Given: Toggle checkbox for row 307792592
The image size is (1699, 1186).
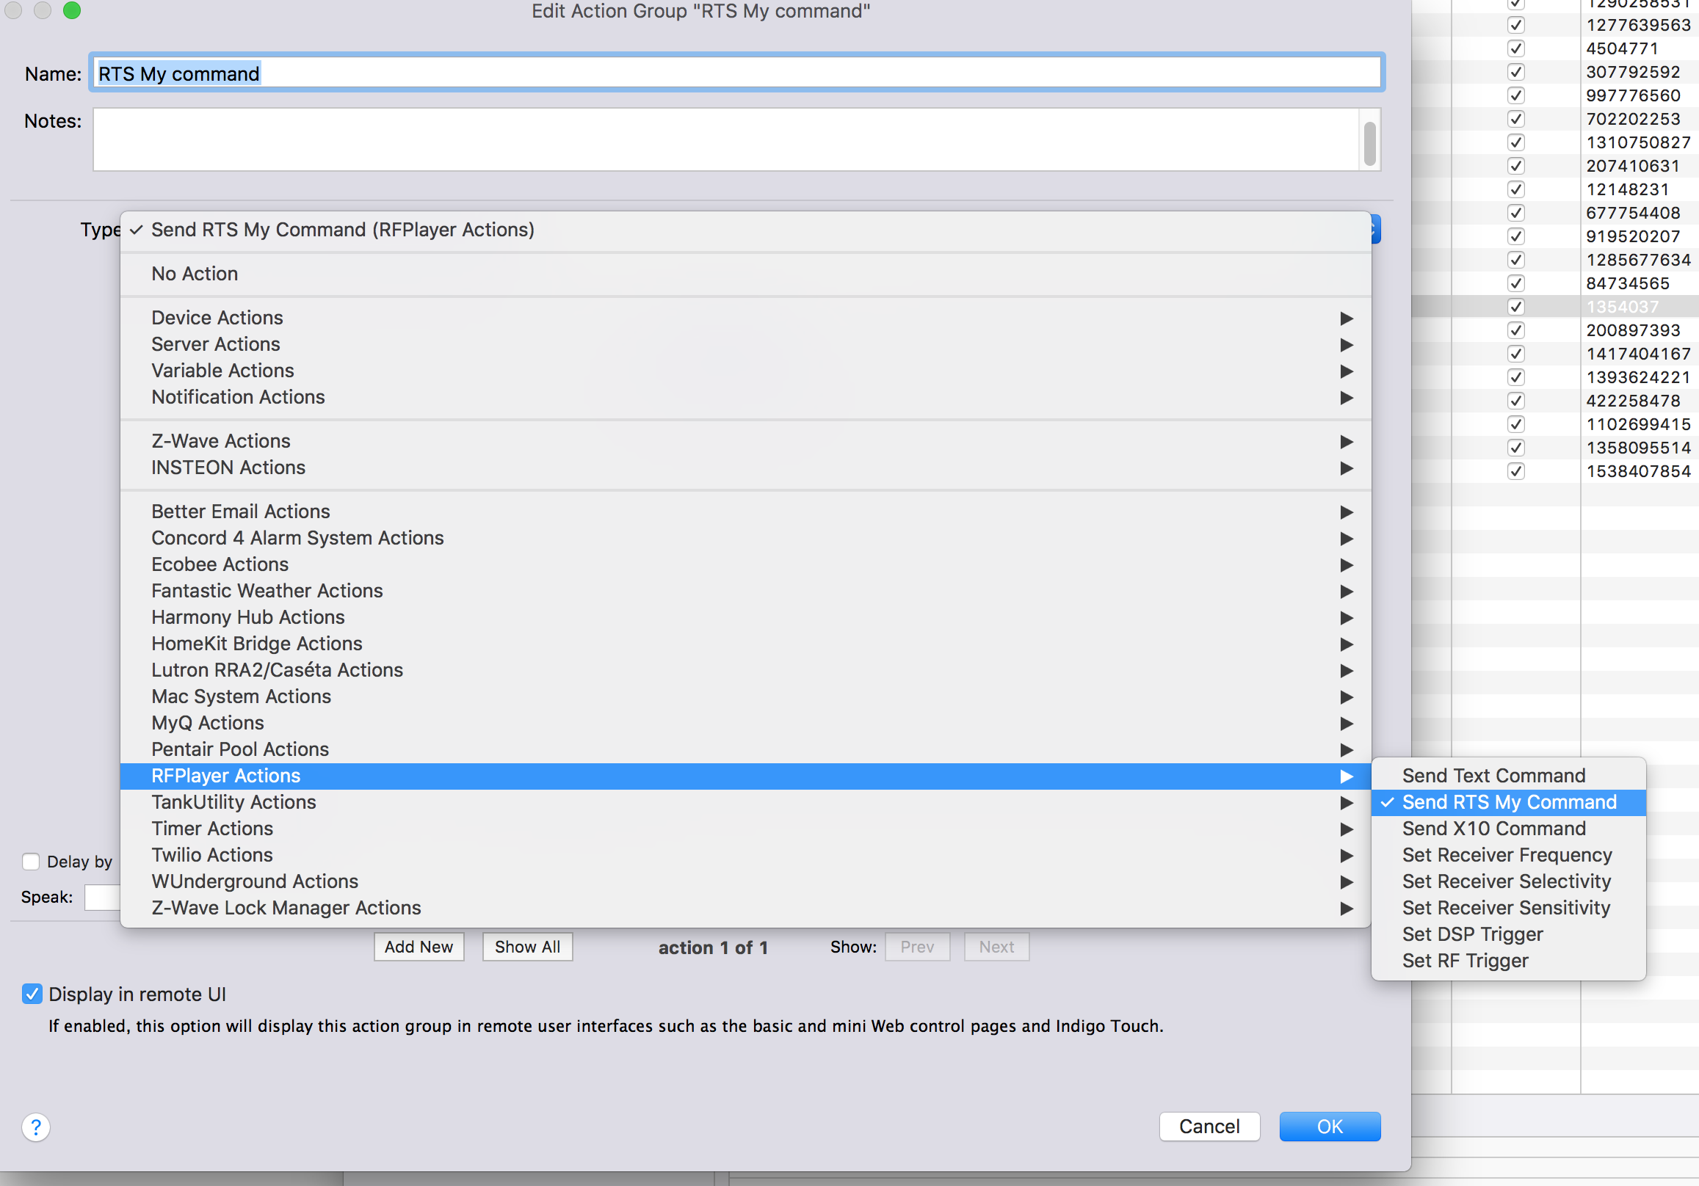Looking at the screenshot, I should pyautogui.click(x=1516, y=73).
